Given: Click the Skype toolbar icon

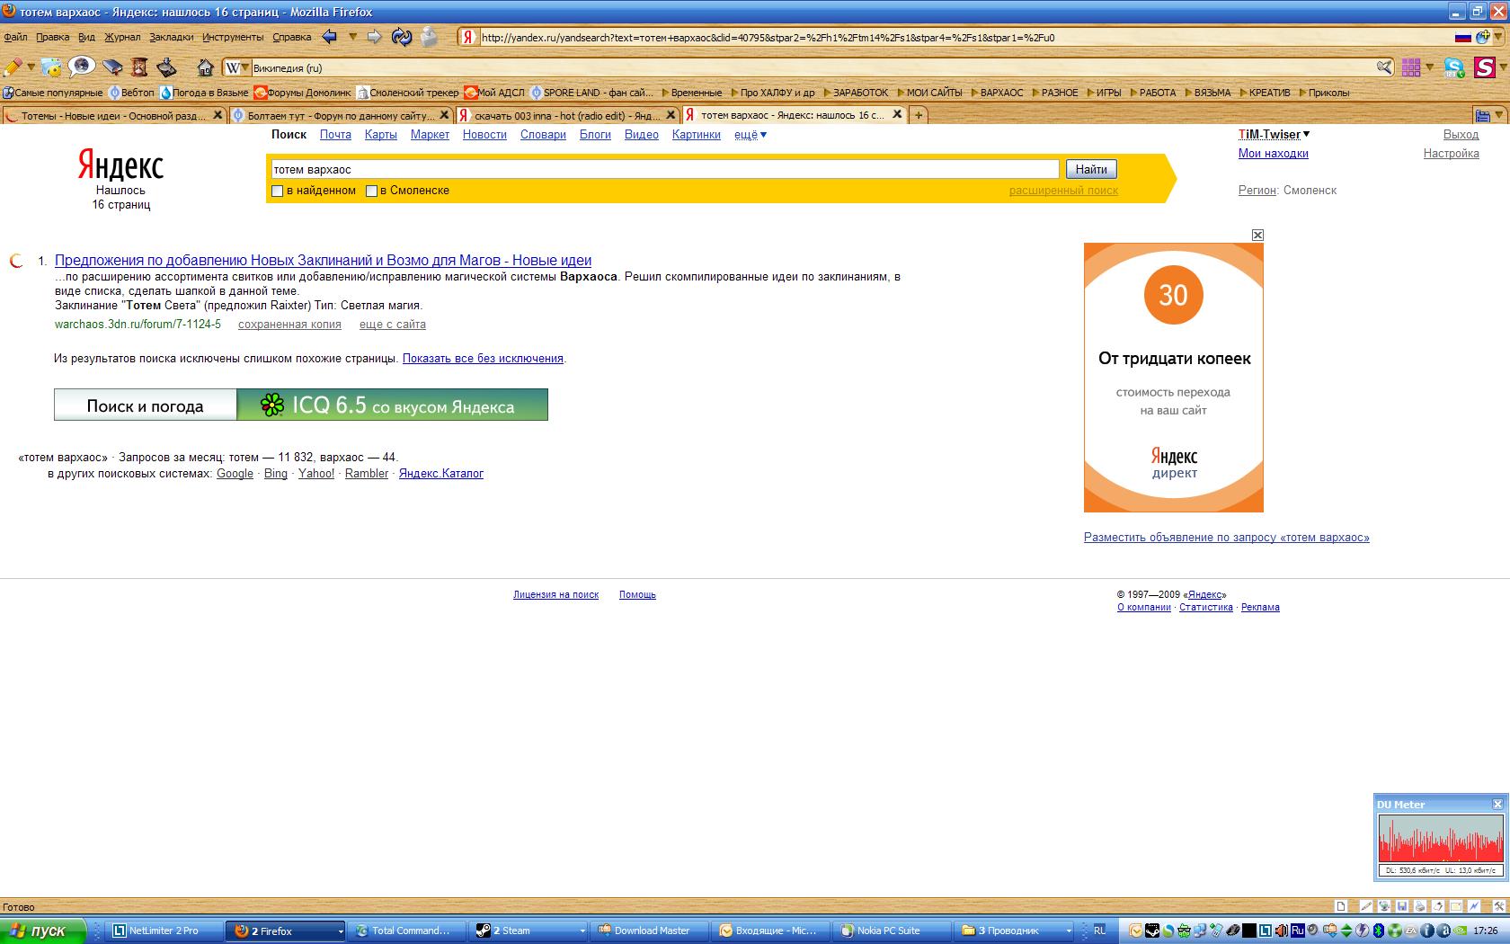Looking at the screenshot, I should click(1454, 67).
